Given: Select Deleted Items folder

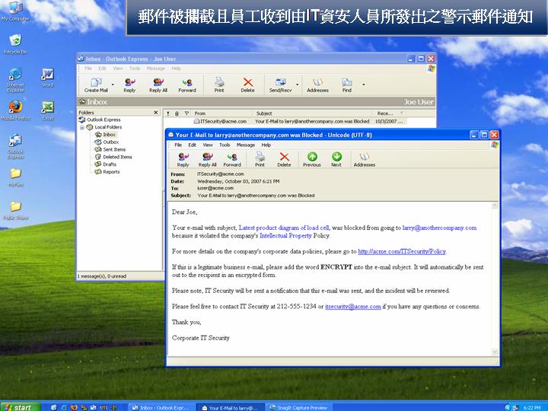Looking at the screenshot, I should point(113,157).
